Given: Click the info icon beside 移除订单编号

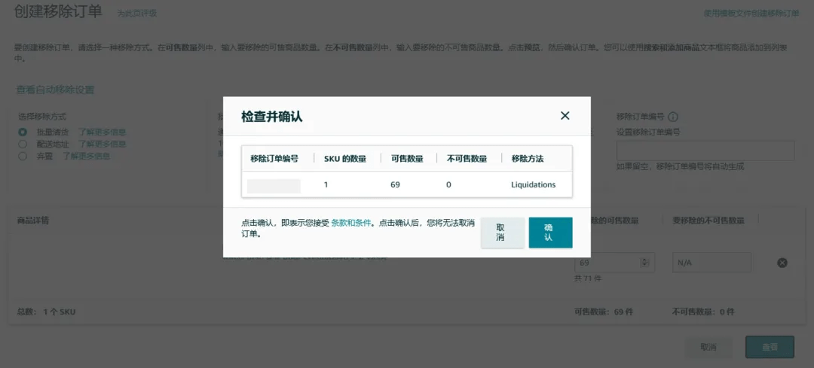Looking at the screenshot, I should tap(673, 117).
